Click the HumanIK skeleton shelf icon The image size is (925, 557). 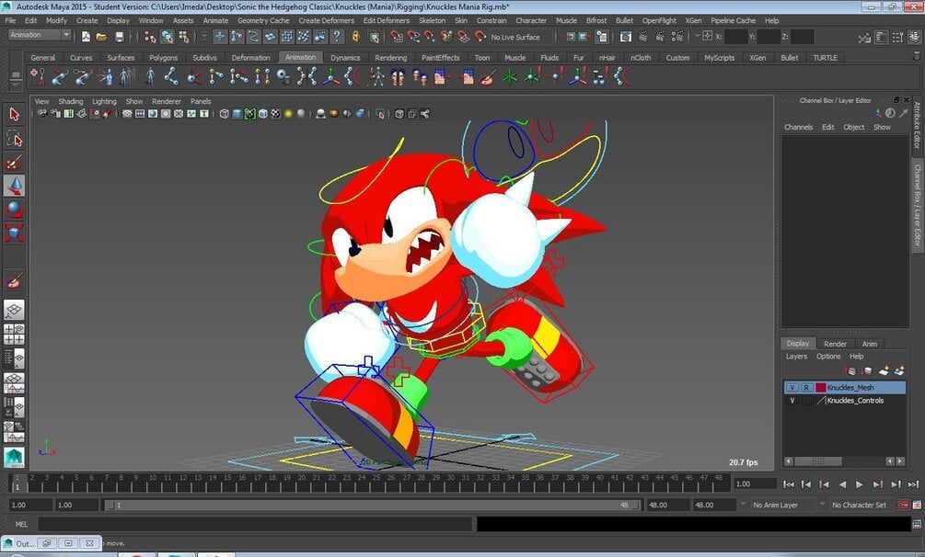[x=376, y=76]
